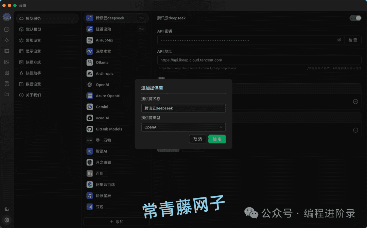
Task: Open the image painting icon in sidebar
Action: click(7, 51)
